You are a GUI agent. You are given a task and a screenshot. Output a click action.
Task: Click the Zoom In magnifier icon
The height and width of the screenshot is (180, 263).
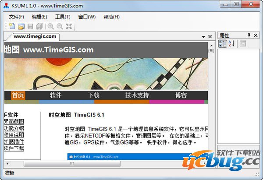51,27
